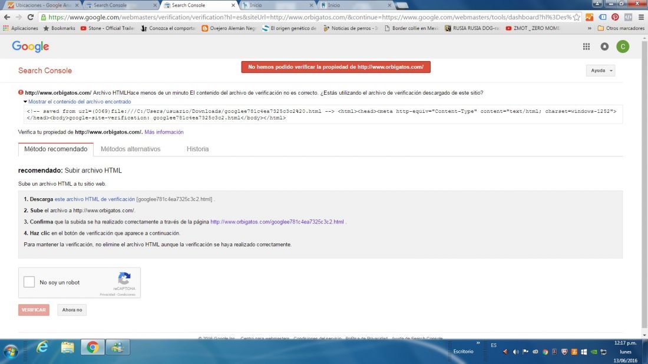The image size is (648, 364).
Task: Open Noticias de perros bookmark
Action: click(351, 28)
